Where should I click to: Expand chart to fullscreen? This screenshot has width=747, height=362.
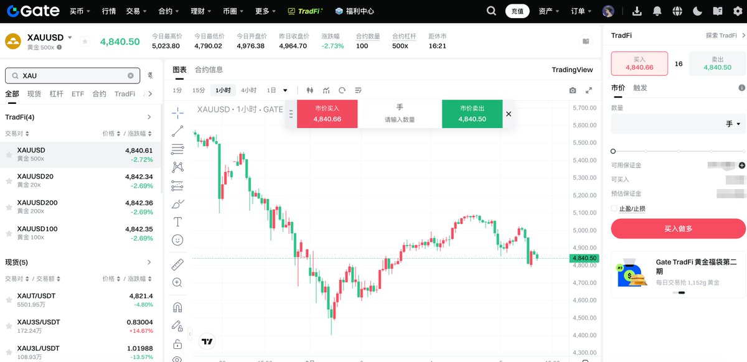589,90
